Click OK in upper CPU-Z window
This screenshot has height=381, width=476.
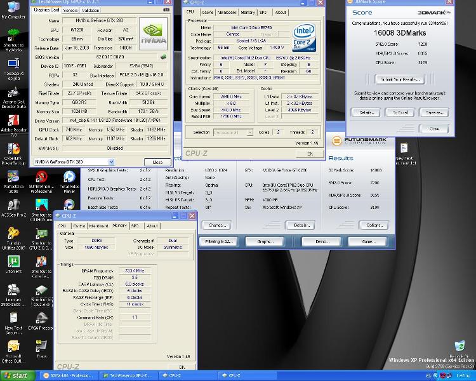pyautogui.click(x=310, y=154)
